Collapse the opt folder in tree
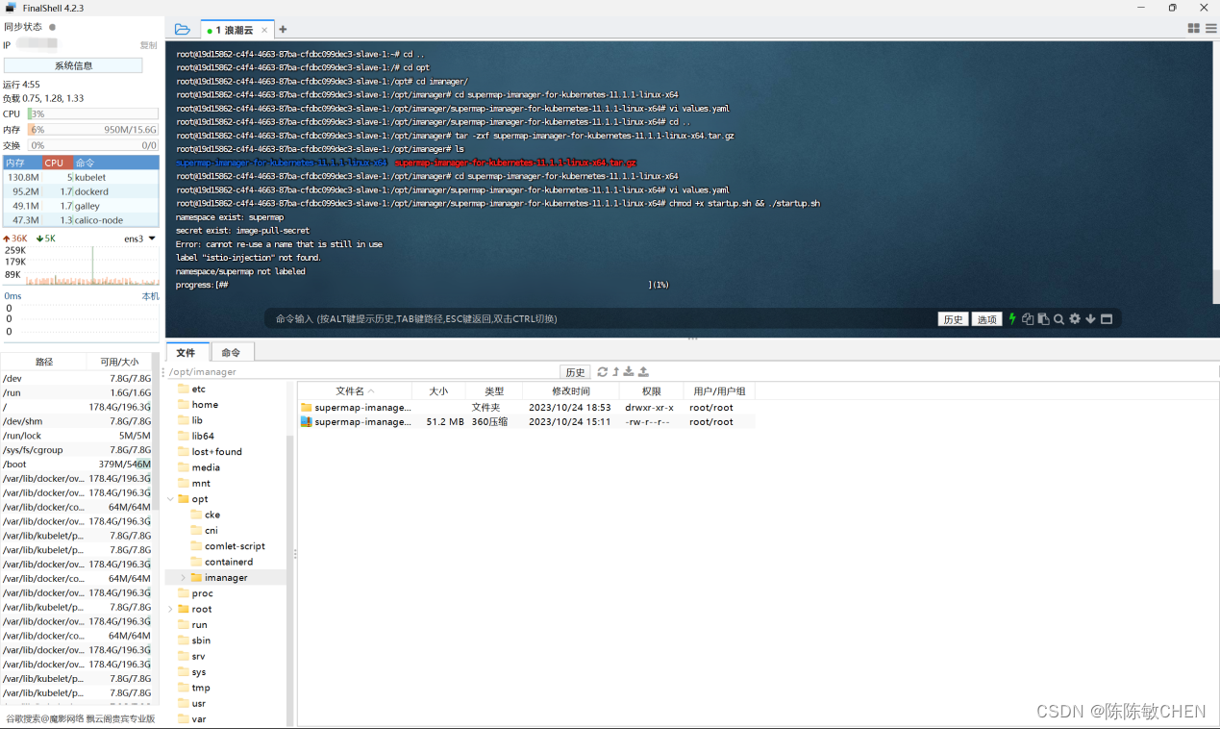Viewport: 1220px width, 729px height. (171, 499)
